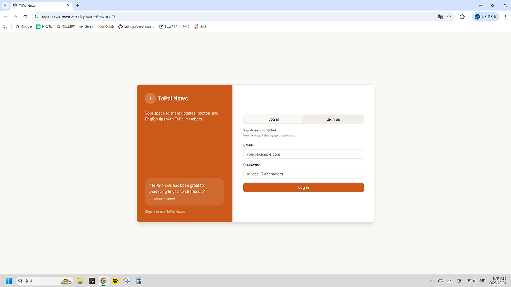Click the Supabase: connected status text
The image size is (511, 287).
259,130
